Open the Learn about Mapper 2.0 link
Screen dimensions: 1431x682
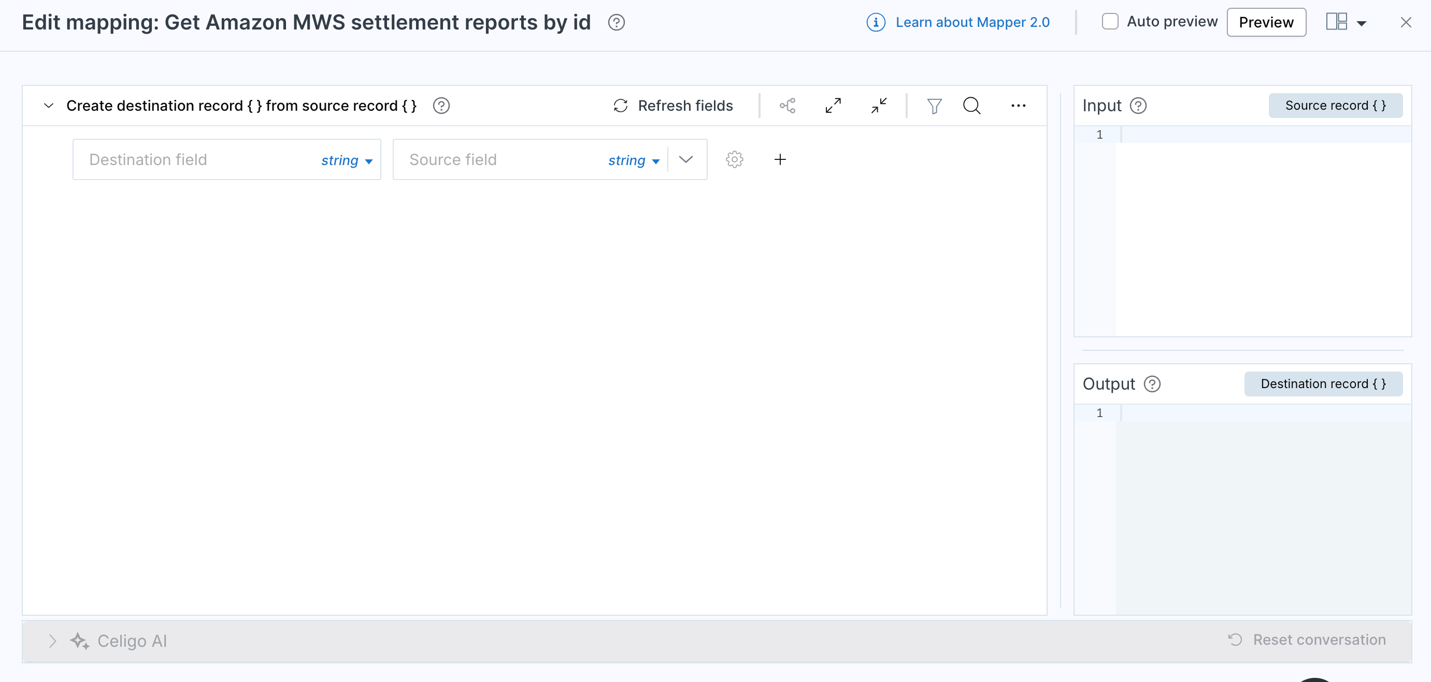tap(972, 23)
